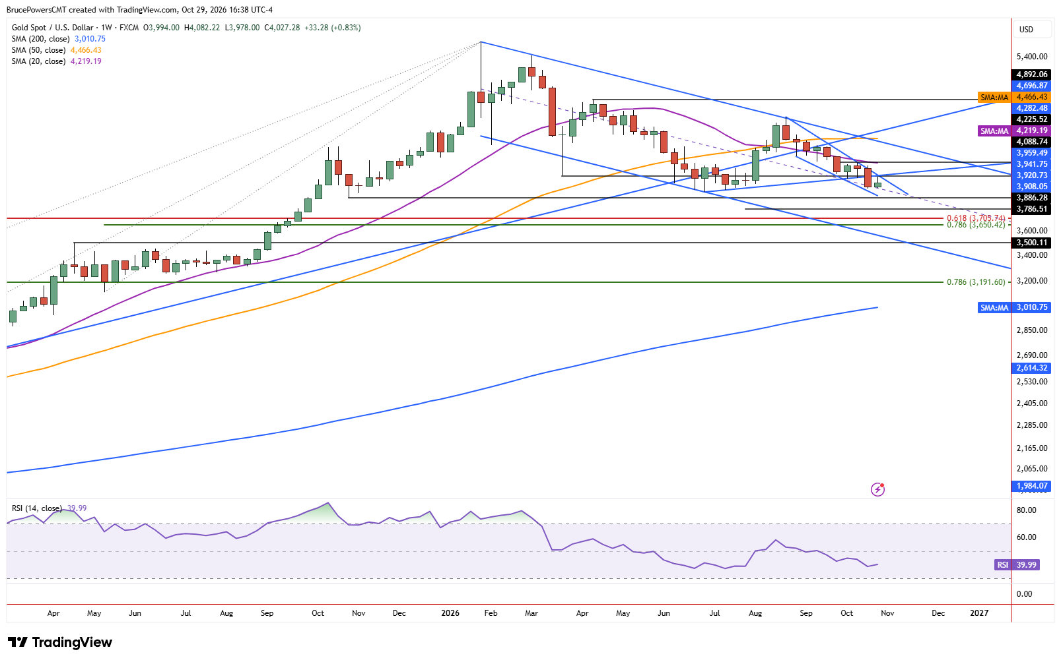Click the orange SMA:MA 4,466.43 axis label
This screenshot has width=1061, height=662.
(x=1013, y=98)
